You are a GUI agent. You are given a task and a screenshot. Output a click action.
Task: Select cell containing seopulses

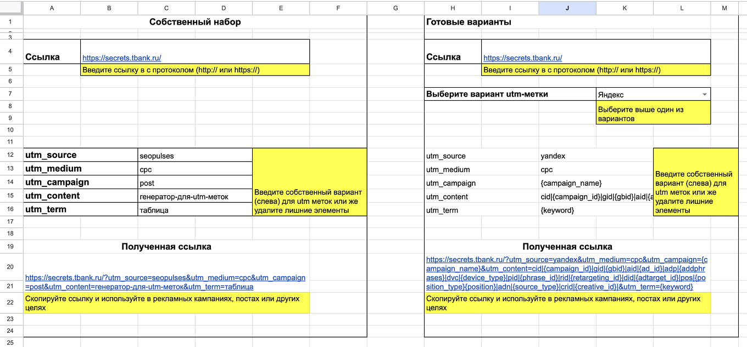(195, 155)
